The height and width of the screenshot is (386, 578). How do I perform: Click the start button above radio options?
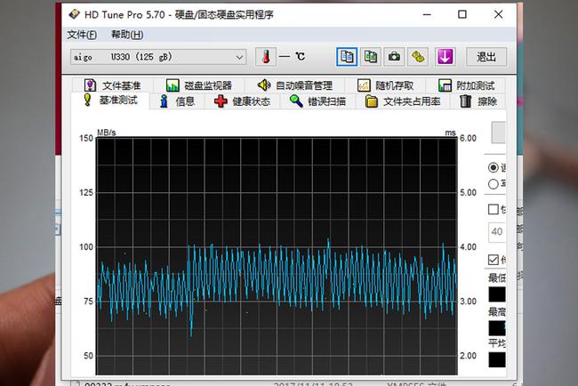498,132
